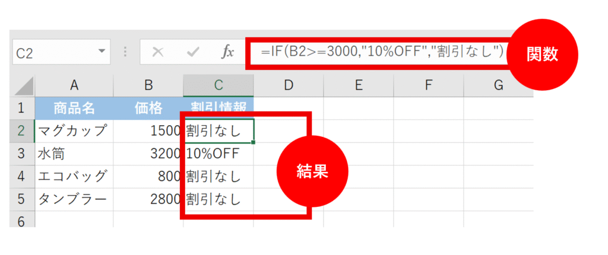The height and width of the screenshot is (255, 608).
Task: Select row 3 header
Action: pyautogui.click(x=21, y=154)
